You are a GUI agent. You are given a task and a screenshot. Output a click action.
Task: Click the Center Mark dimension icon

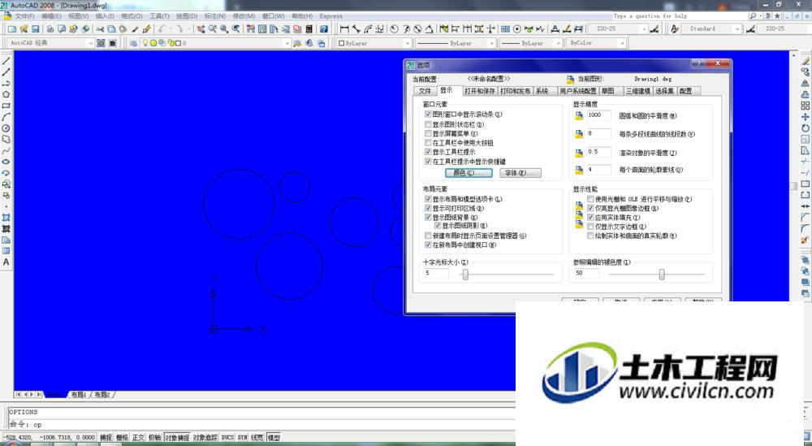(x=516, y=29)
